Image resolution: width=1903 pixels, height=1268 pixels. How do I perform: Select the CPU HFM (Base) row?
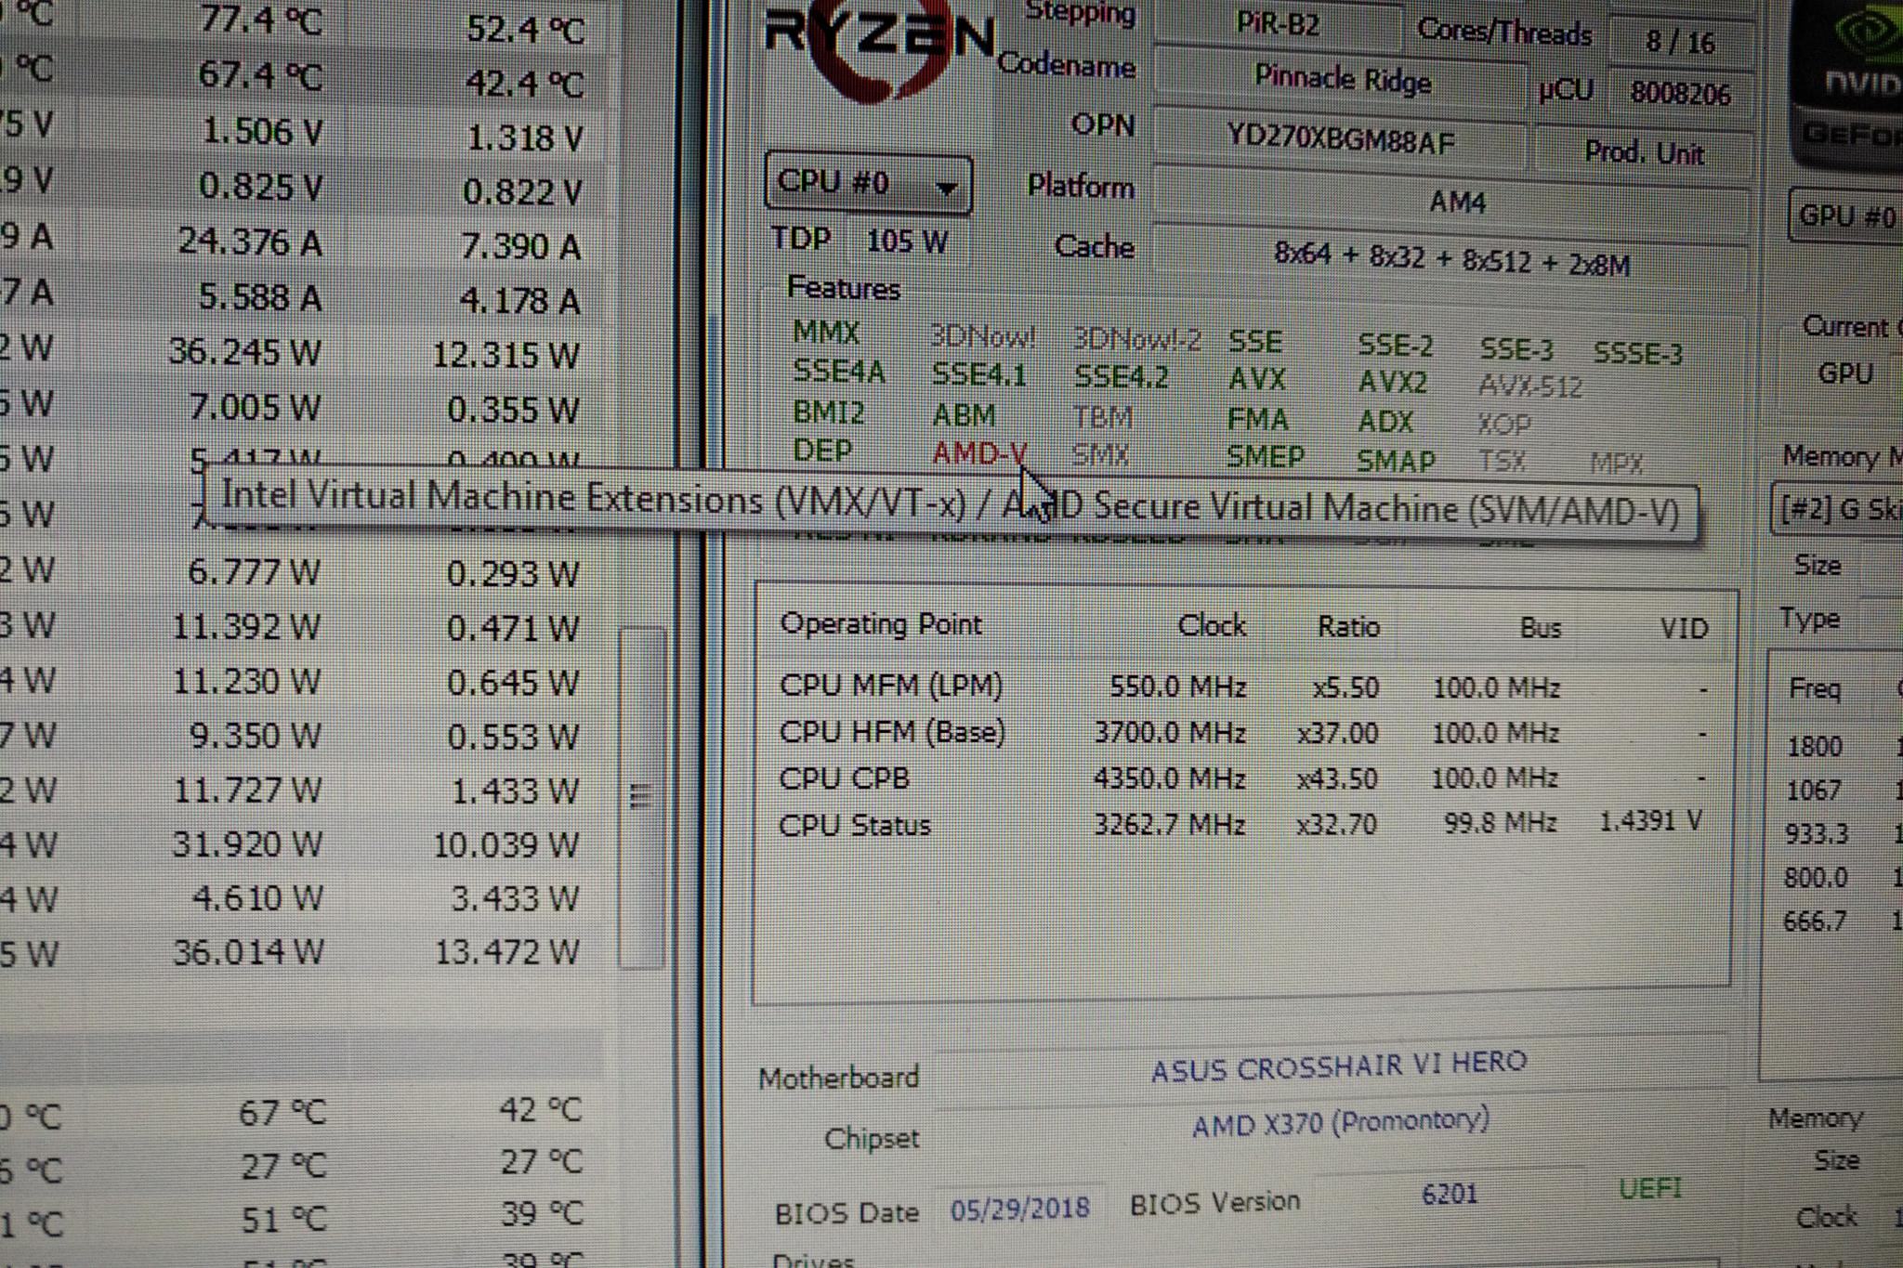pos(1243,733)
